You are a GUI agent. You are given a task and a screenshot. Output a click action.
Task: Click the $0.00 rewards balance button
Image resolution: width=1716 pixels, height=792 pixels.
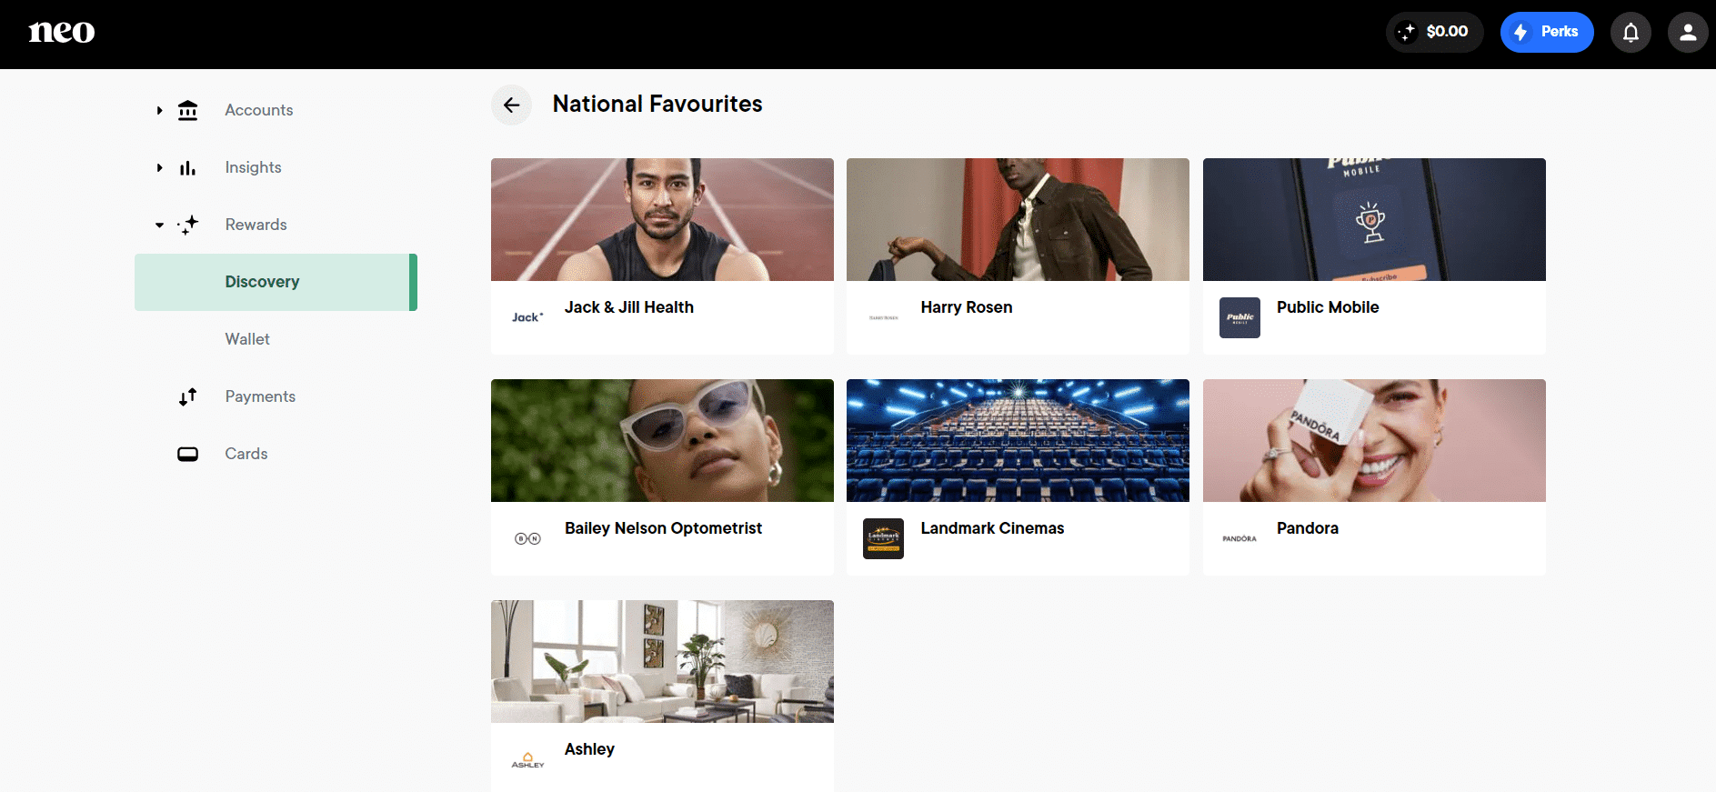coord(1434,32)
